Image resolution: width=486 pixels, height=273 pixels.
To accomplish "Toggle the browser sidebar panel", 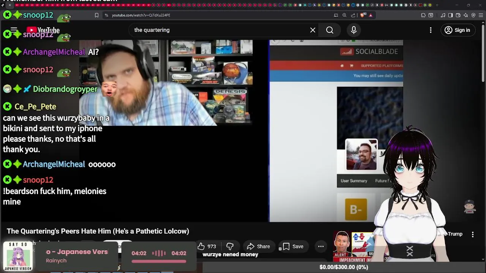I will tap(450, 15).
